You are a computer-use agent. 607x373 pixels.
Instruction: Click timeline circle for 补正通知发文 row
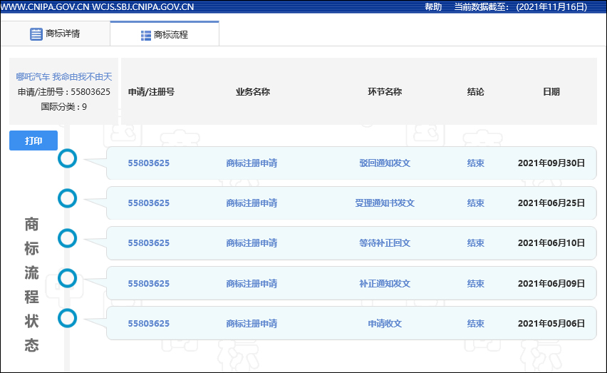pos(67,277)
